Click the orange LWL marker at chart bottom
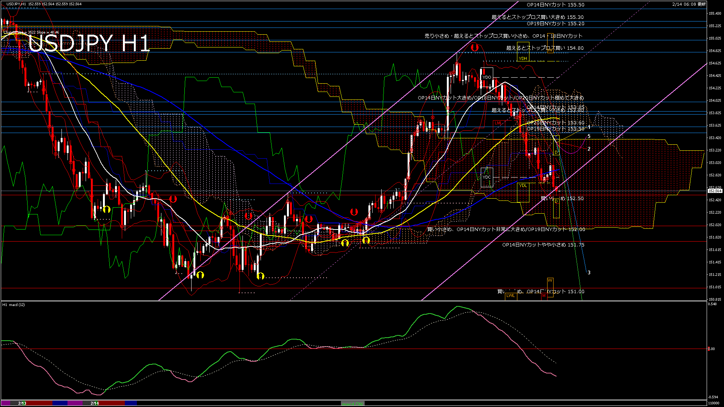 [x=511, y=295]
